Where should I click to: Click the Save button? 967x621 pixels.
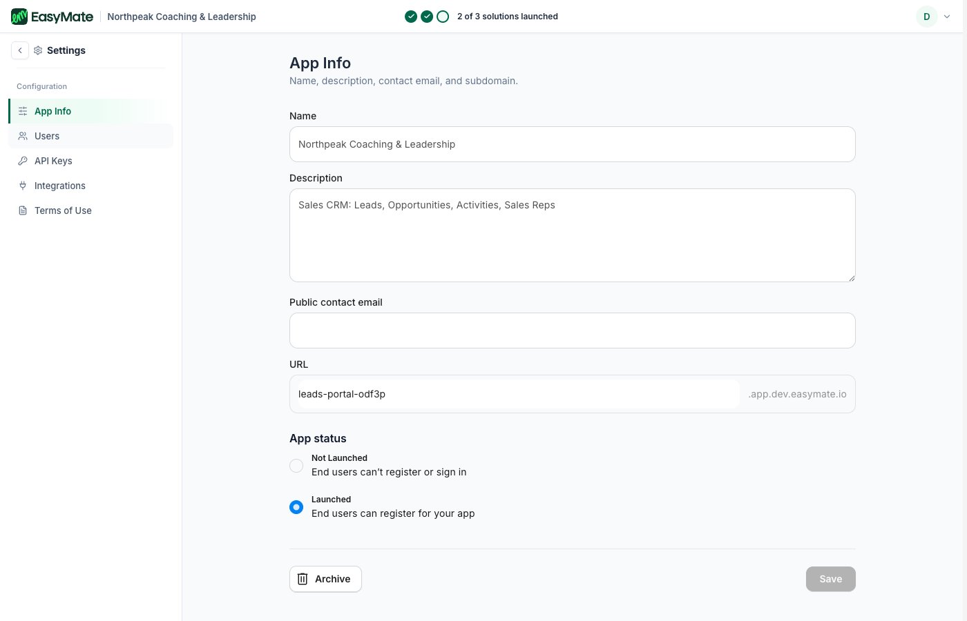click(830, 579)
